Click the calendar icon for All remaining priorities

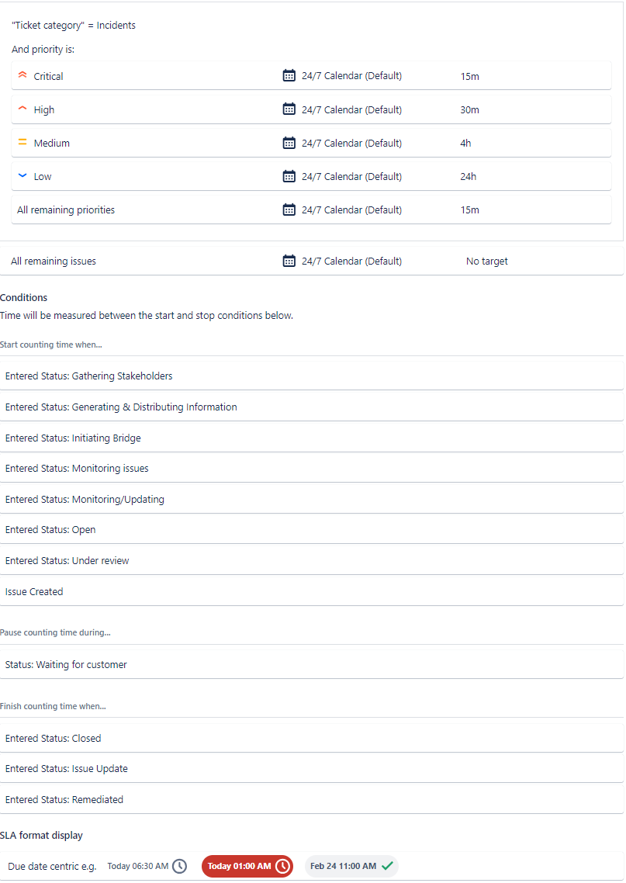coord(289,210)
